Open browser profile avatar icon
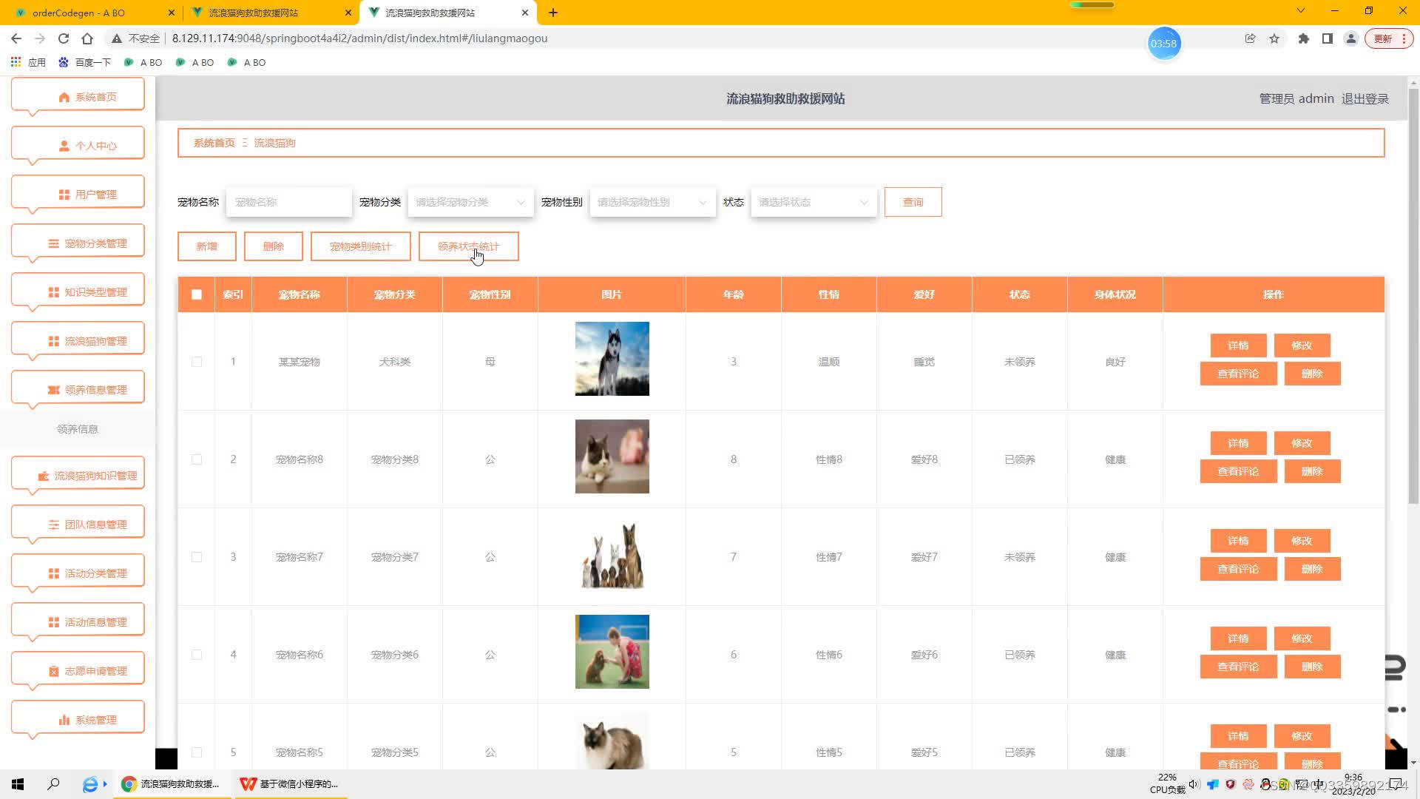The width and height of the screenshot is (1420, 799). tap(1351, 38)
